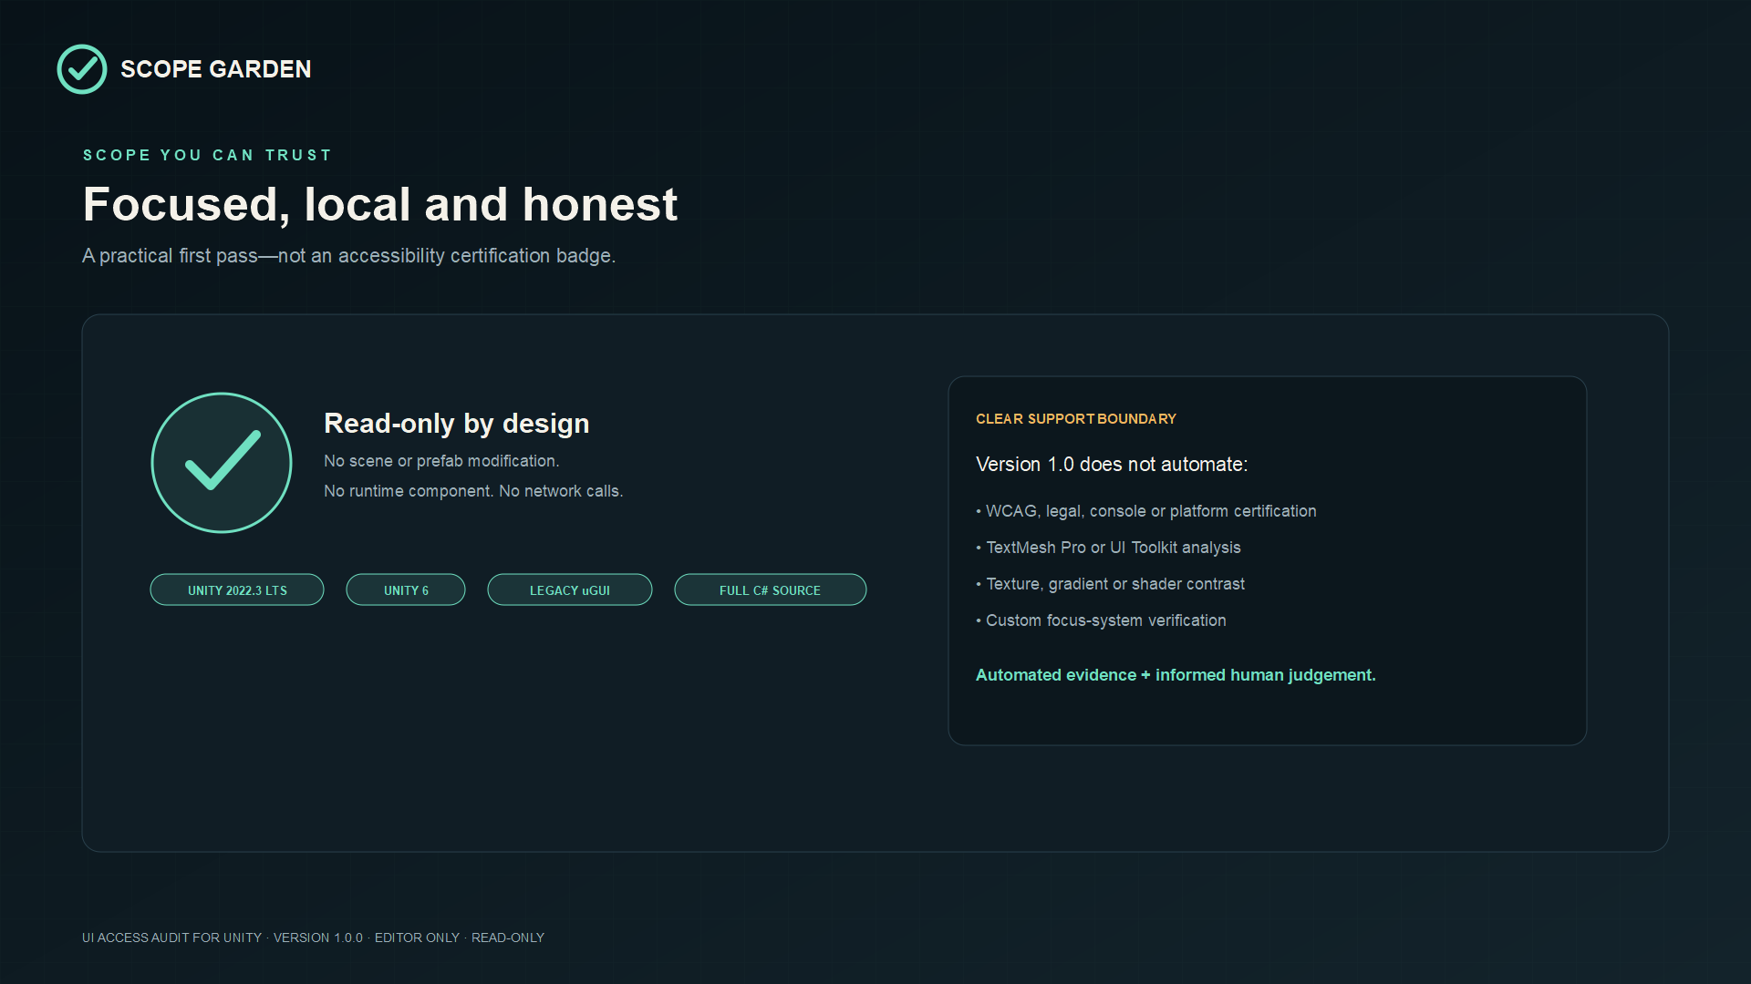Click 'Automated evidence + informed human judgement.' text

(1176, 675)
